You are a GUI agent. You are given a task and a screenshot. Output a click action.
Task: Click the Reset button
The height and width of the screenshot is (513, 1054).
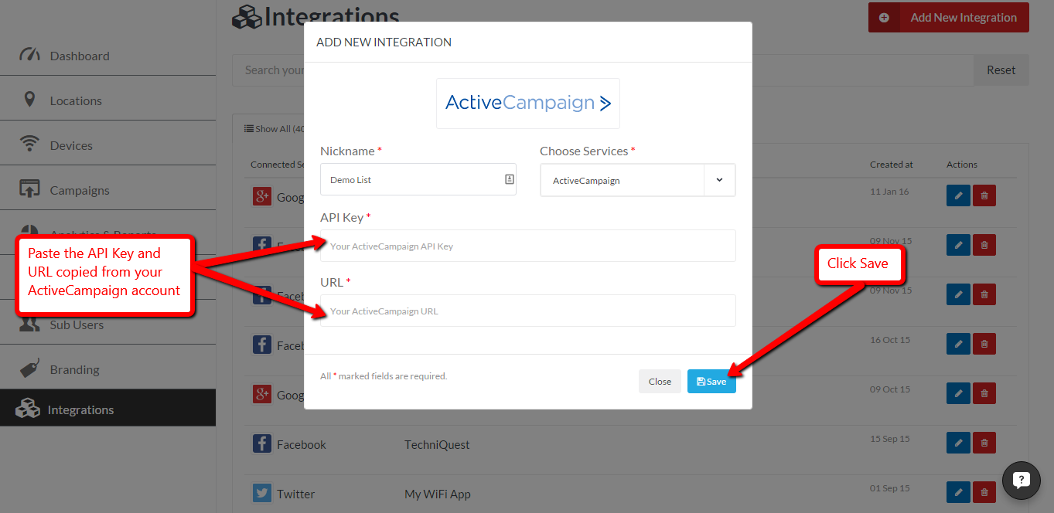tap(1001, 70)
